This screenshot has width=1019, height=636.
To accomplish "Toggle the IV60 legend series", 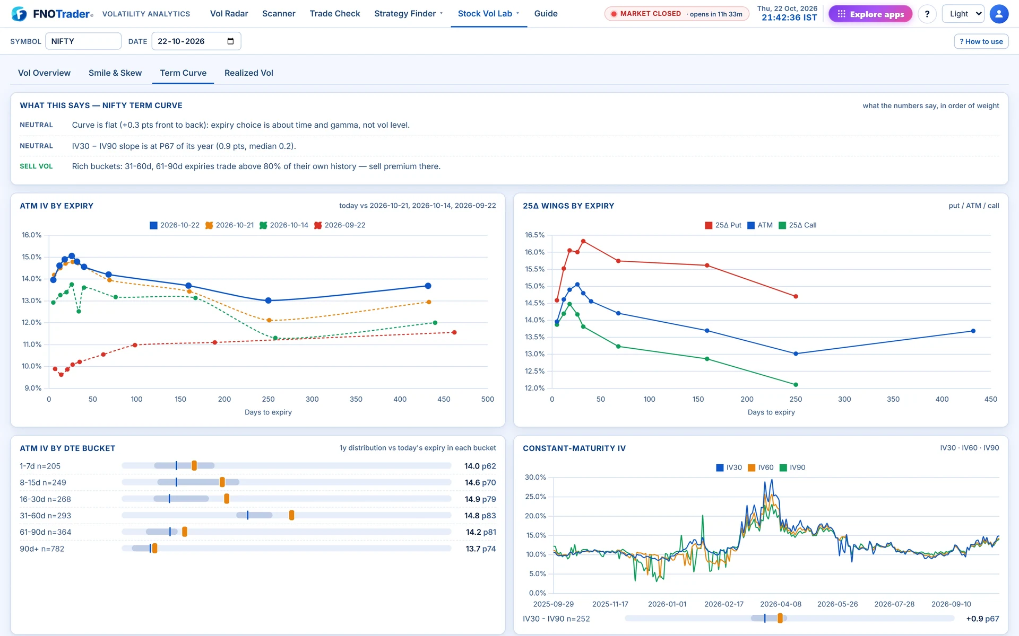I will click(x=760, y=467).
